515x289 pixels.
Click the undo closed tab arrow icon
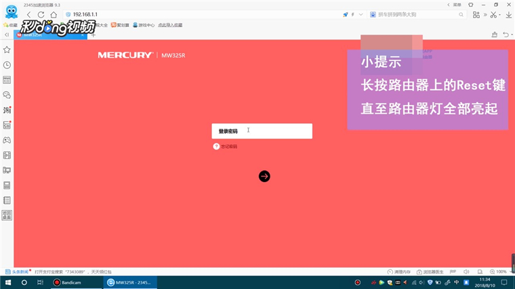tap(506, 35)
